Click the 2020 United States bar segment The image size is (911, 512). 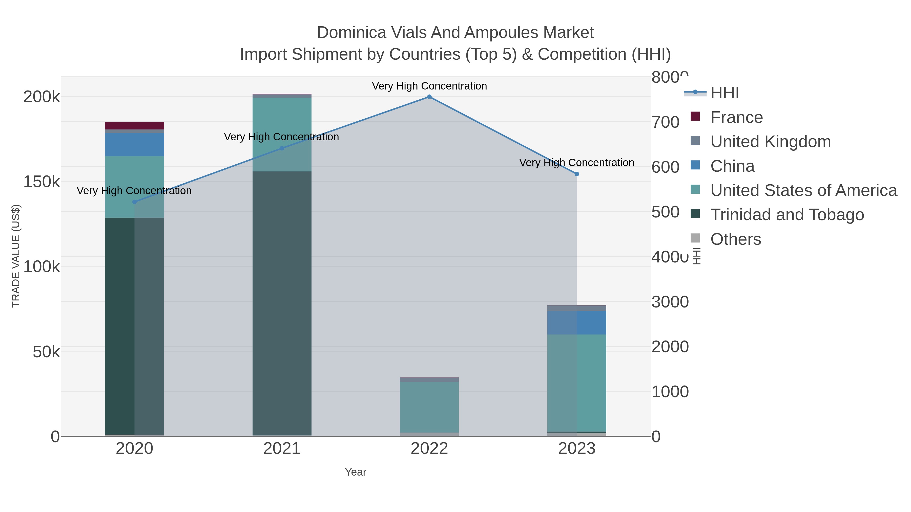(x=134, y=187)
